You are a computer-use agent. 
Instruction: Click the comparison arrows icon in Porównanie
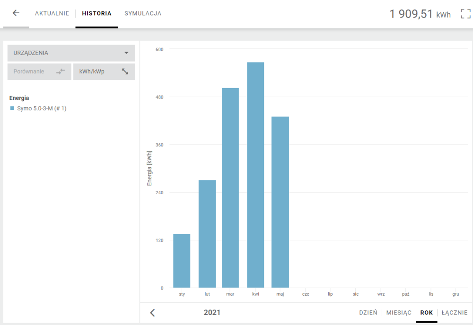[61, 72]
